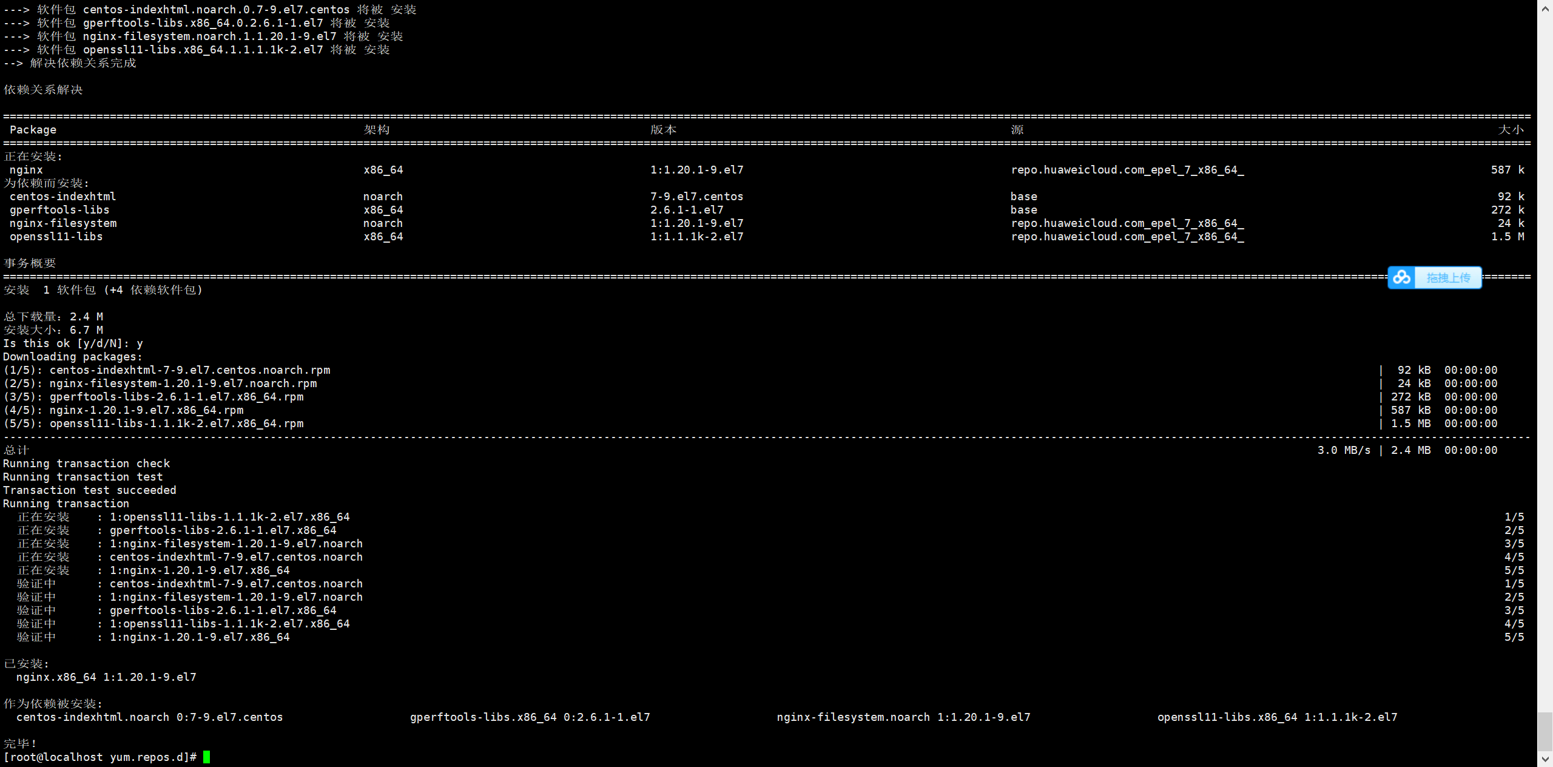Image resolution: width=1553 pixels, height=767 pixels.
Task: Click the 'Downloading packages:' line
Action: pos(73,357)
